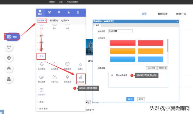Select the stamp icon in blue panel header

pos(78,12)
